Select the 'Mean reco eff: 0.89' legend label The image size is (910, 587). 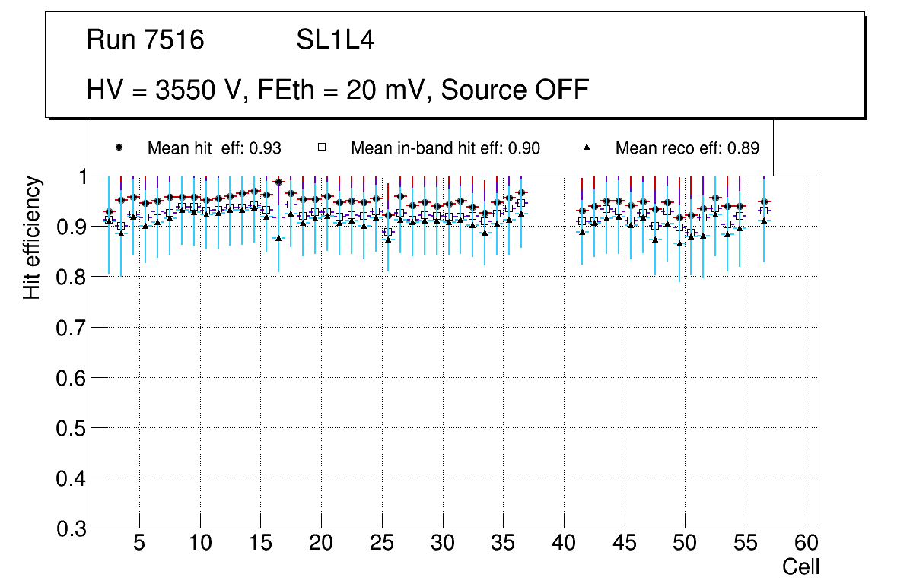coord(687,148)
